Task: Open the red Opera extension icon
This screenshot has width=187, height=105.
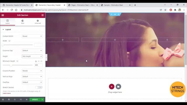Action: click(x=171, y=10)
